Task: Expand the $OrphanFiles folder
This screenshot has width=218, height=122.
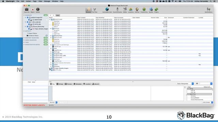Action: (x=51, y=36)
